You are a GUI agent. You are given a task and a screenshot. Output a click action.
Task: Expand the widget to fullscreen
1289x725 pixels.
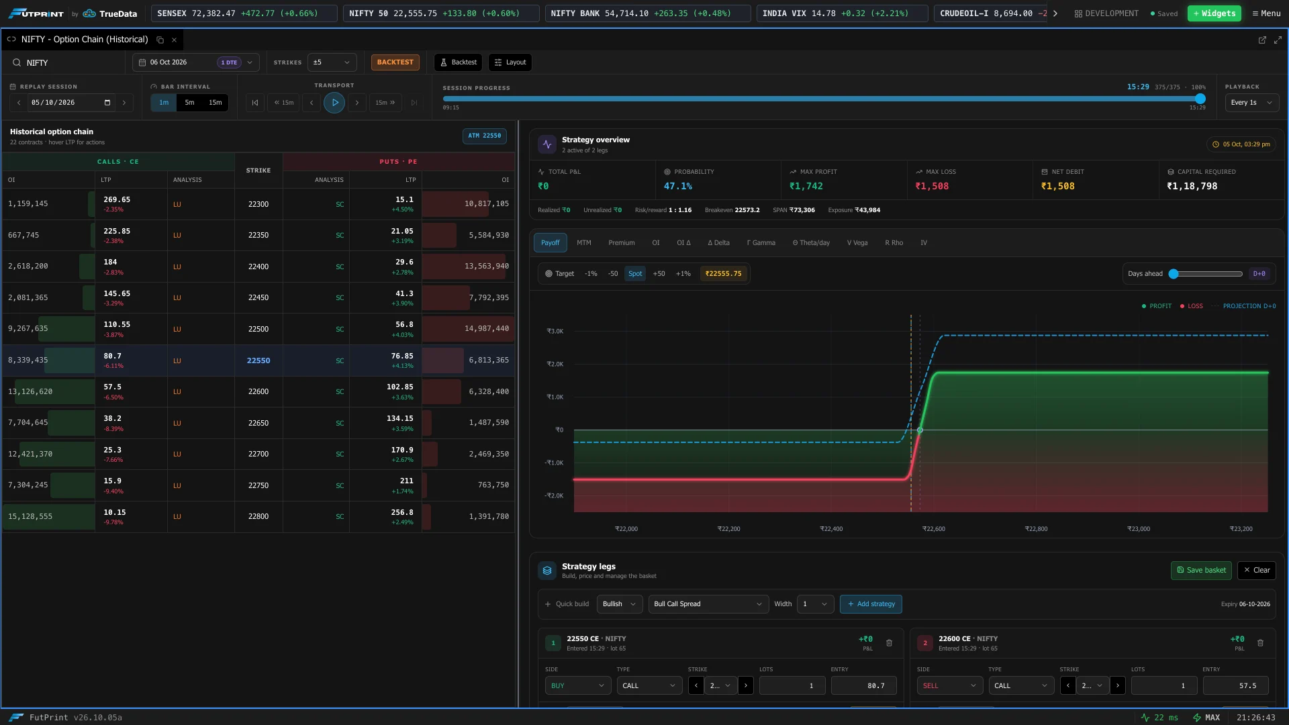coord(1278,40)
